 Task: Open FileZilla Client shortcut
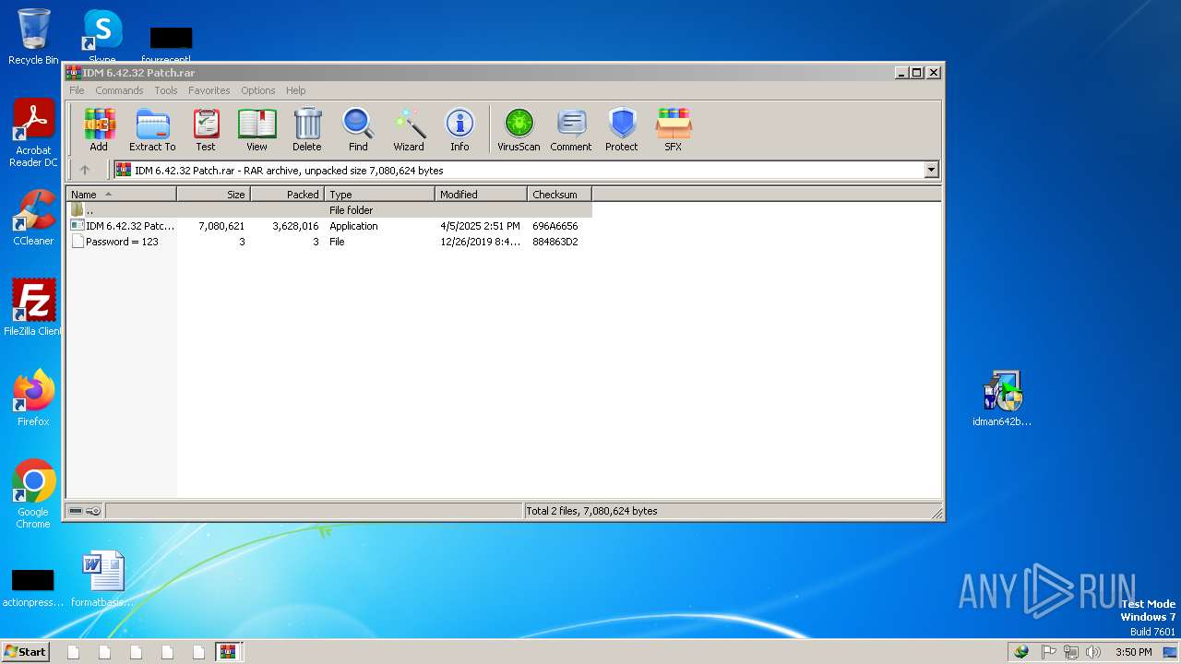tap(33, 308)
